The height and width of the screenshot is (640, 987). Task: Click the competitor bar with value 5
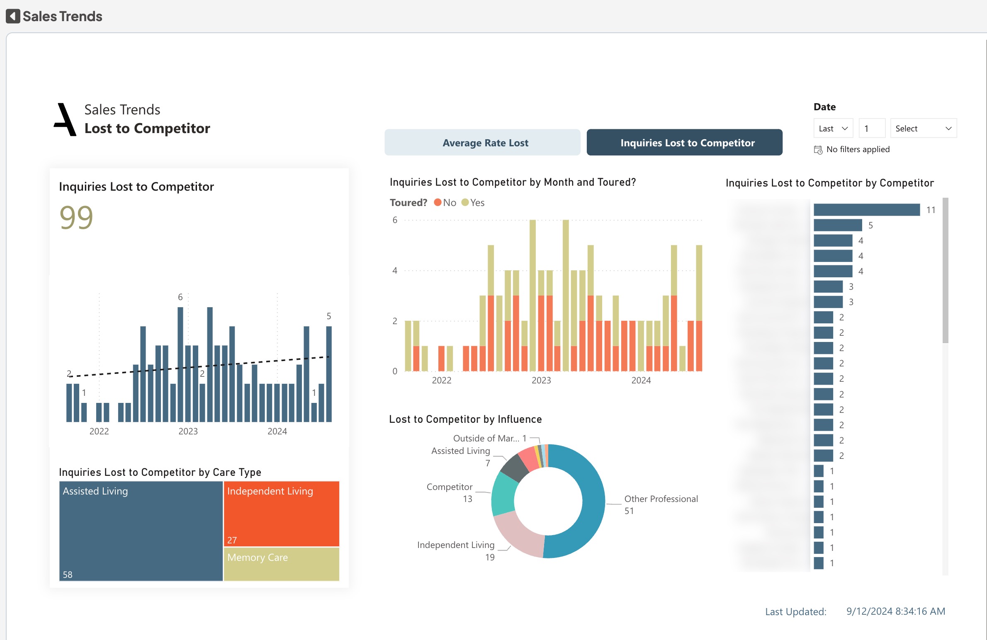[x=837, y=225]
